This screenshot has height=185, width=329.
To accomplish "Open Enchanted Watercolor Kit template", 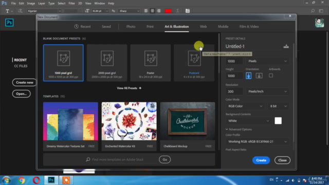I will (x=129, y=126).
